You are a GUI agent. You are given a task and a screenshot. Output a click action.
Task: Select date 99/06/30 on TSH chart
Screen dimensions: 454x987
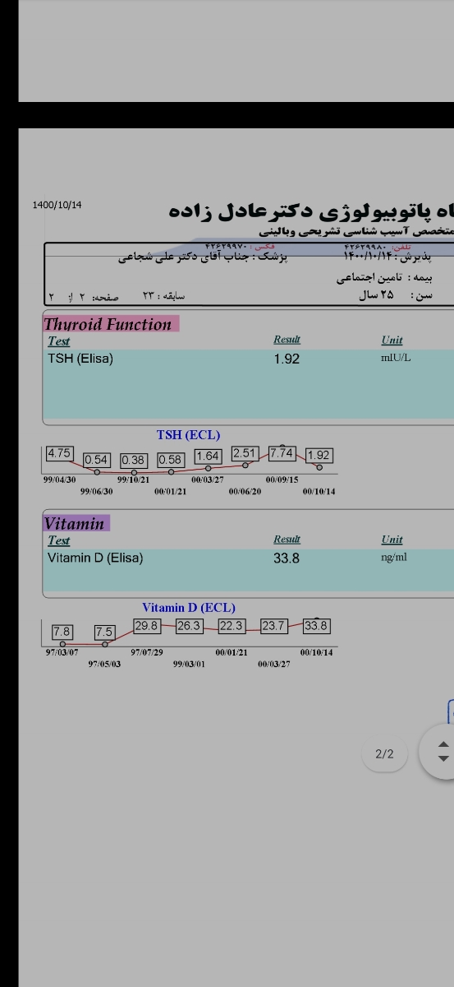pyautogui.click(x=96, y=491)
